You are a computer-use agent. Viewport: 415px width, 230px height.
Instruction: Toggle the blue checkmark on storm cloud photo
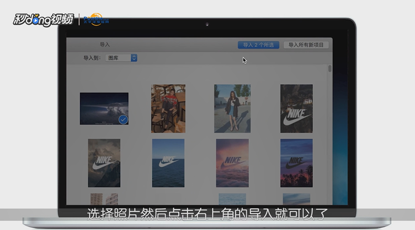point(123,119)
